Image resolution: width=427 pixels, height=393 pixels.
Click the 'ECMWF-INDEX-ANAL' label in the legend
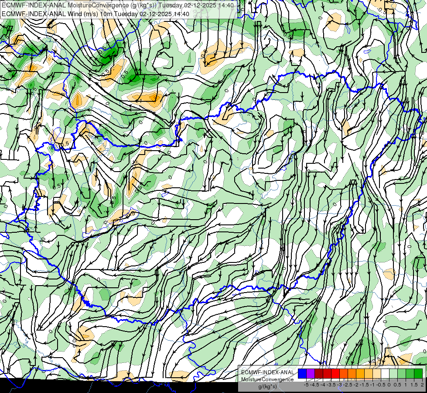tap(268, 372)
